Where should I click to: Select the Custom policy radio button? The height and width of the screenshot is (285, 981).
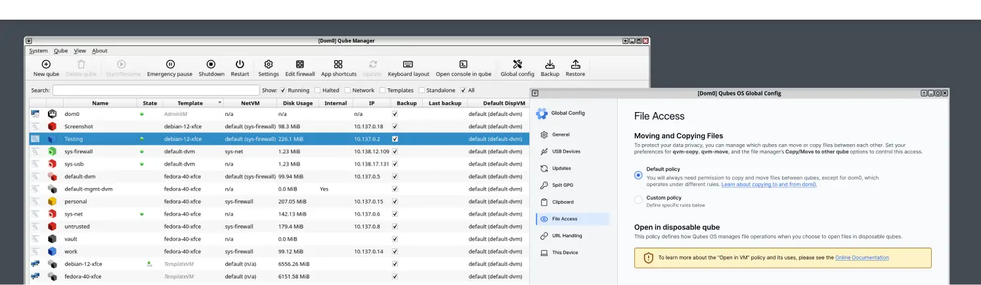(638, 200)
